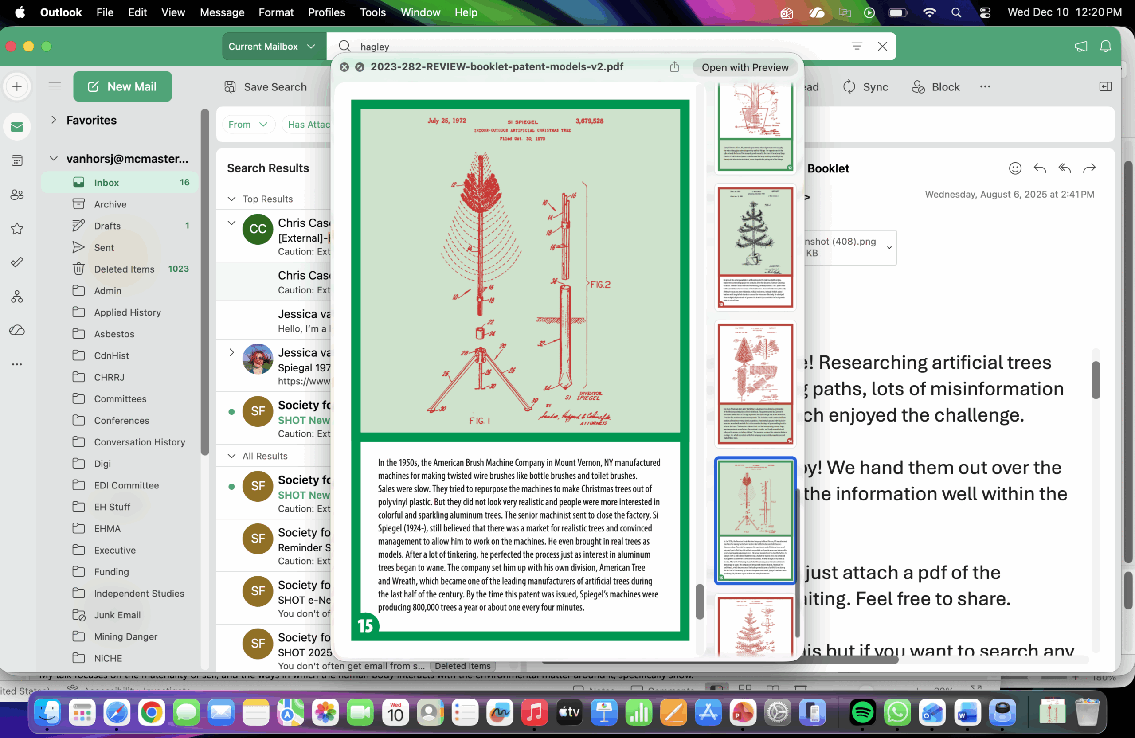Click the New Mail button

coord(122,86)
